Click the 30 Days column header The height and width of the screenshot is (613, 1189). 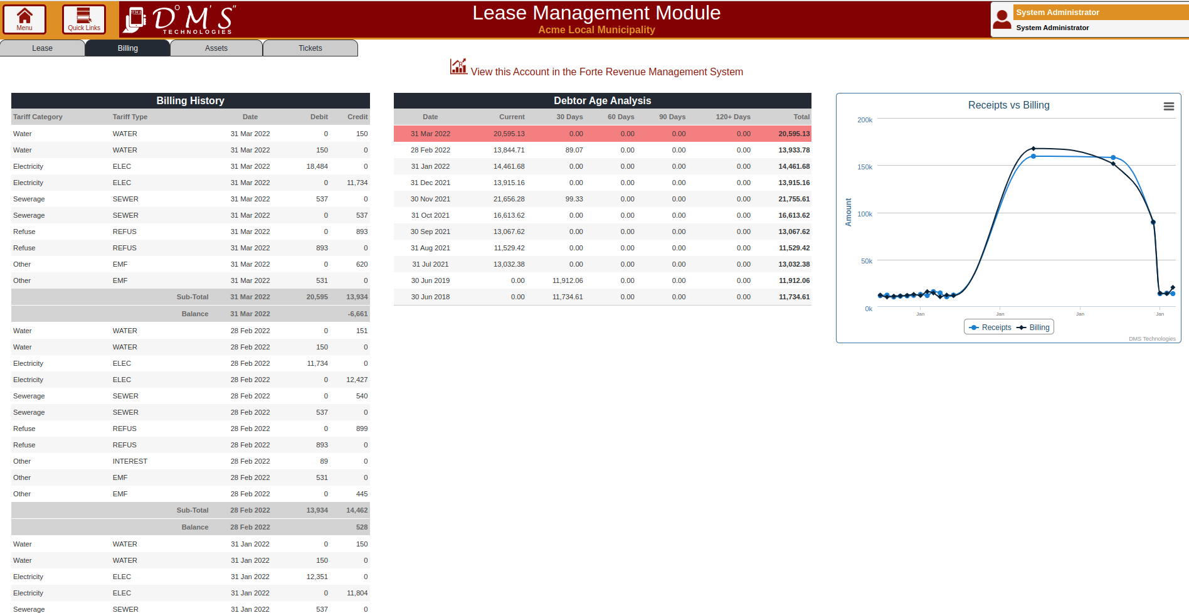coord(569,117)
